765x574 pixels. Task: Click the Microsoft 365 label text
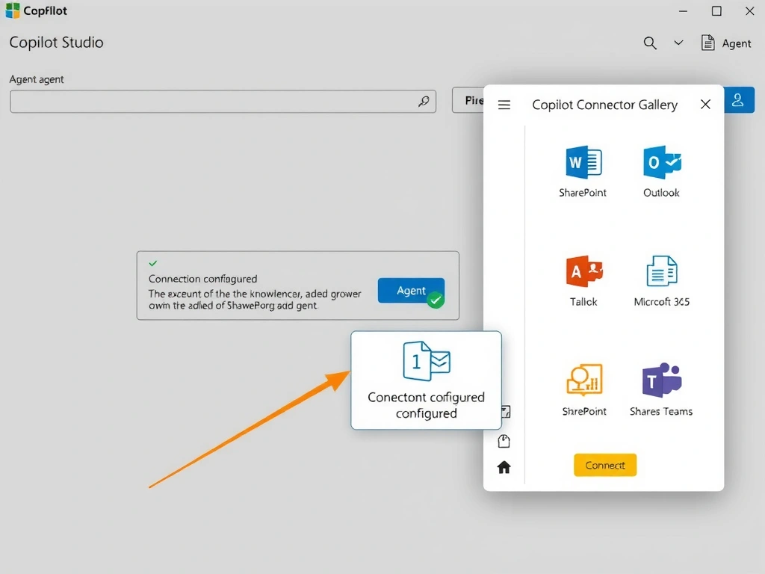[662, 302]
